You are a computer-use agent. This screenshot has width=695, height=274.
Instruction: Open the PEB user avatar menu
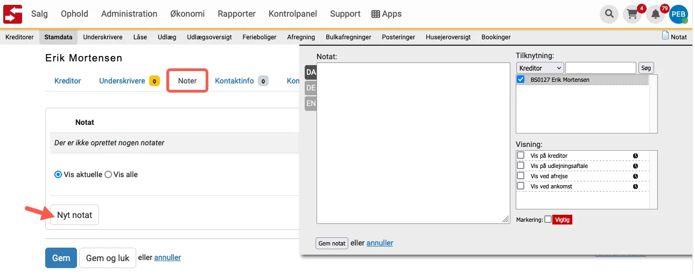point(678,15)
